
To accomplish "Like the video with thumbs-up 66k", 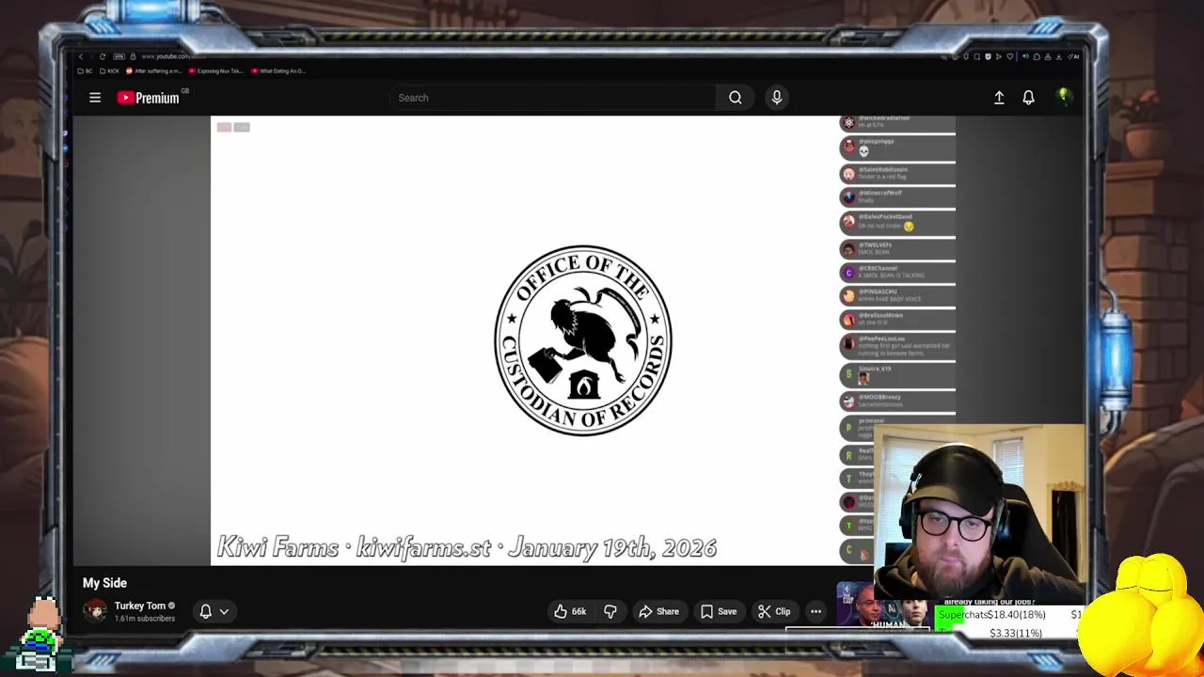I will click(570, 611).
